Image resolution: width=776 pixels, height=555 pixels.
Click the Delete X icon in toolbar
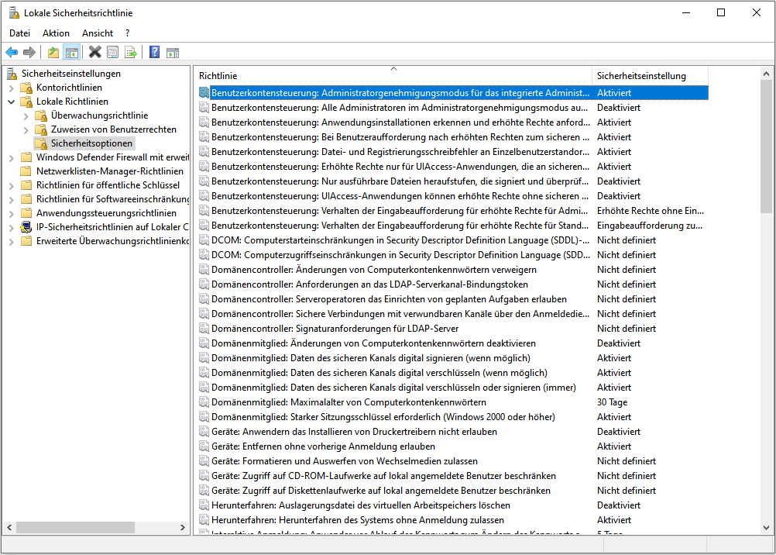click(94, 53)
